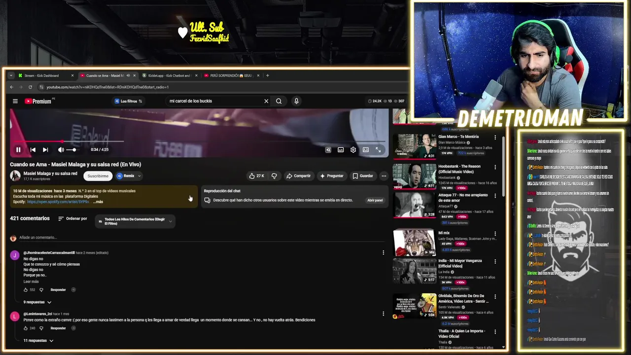The image size is (631, 355).
Task: Click the Preguntar button
Action: 331,176
